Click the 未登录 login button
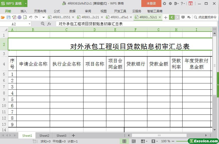 click(x=151, y=4)
